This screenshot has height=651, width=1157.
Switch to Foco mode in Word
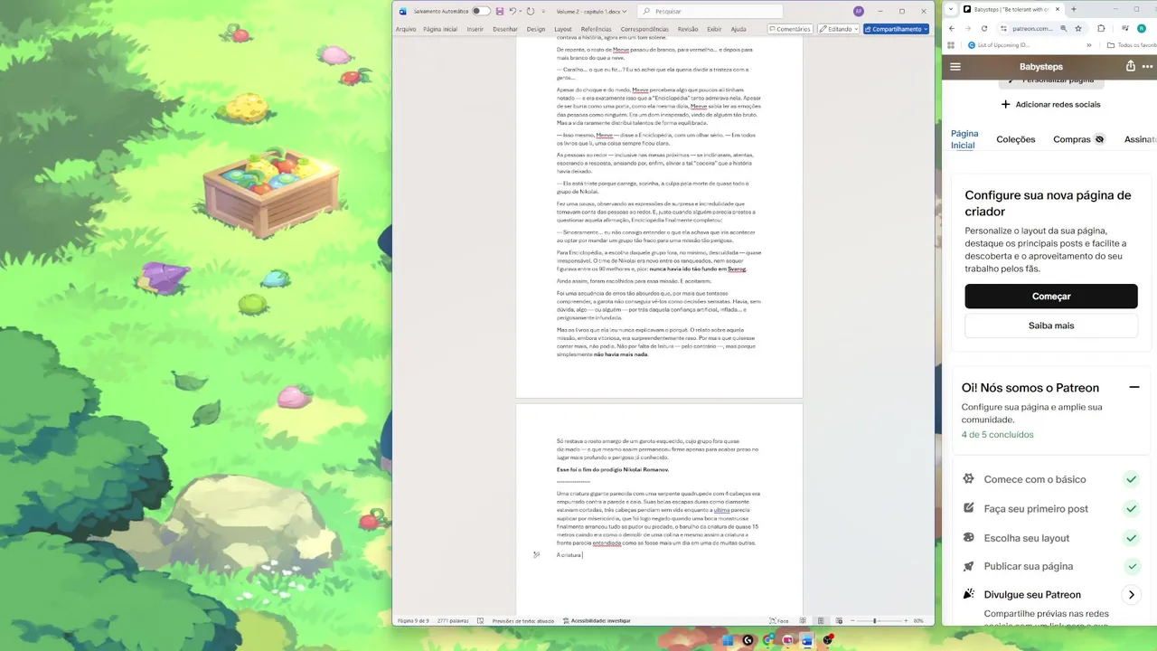(779, 621)
